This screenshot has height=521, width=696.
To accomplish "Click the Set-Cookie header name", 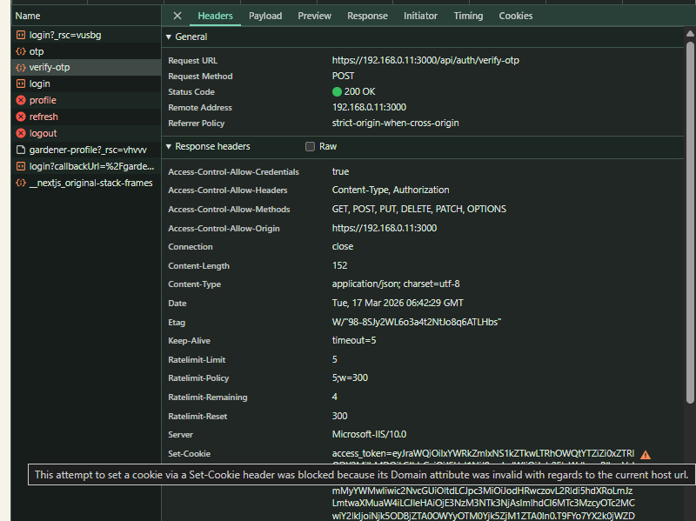I will pyautogui.click(x=189, y=453).
